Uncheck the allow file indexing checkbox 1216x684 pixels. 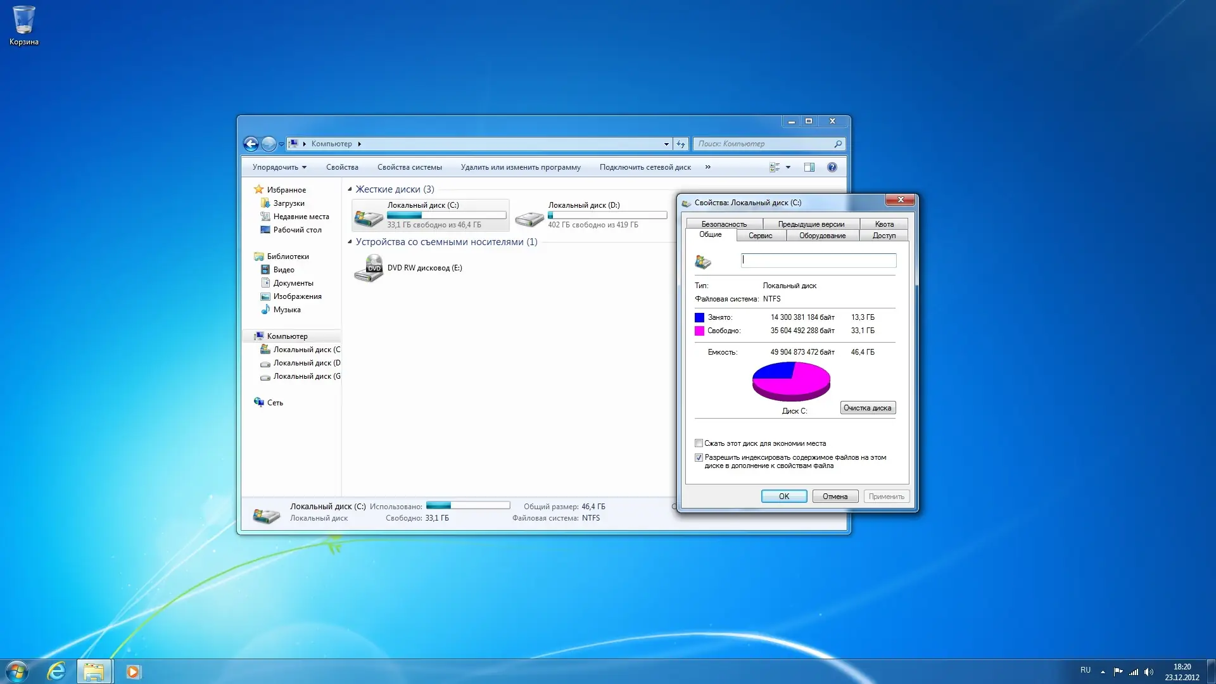699,457
